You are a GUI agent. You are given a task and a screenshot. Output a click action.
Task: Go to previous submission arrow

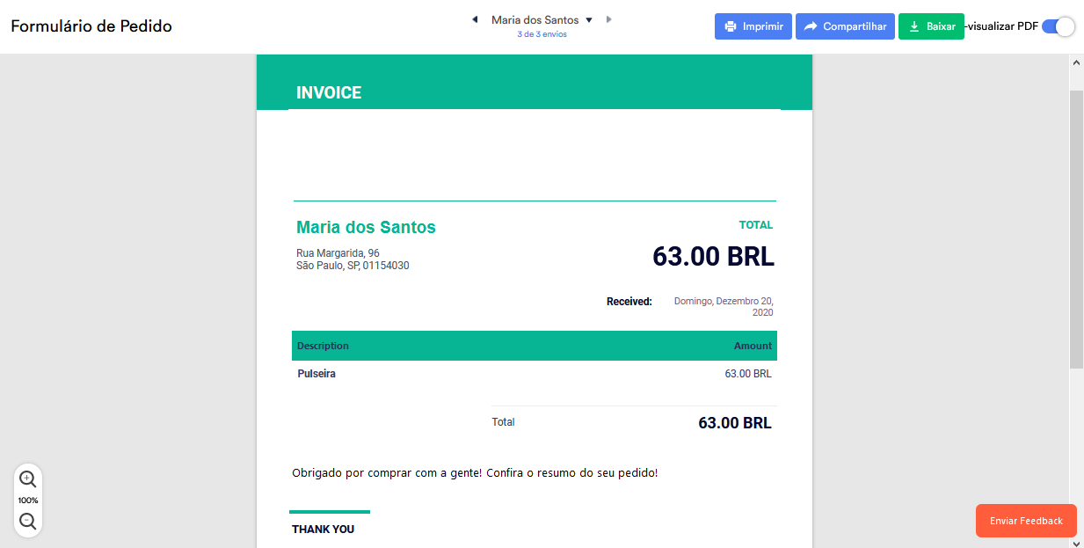click(475, 19)
